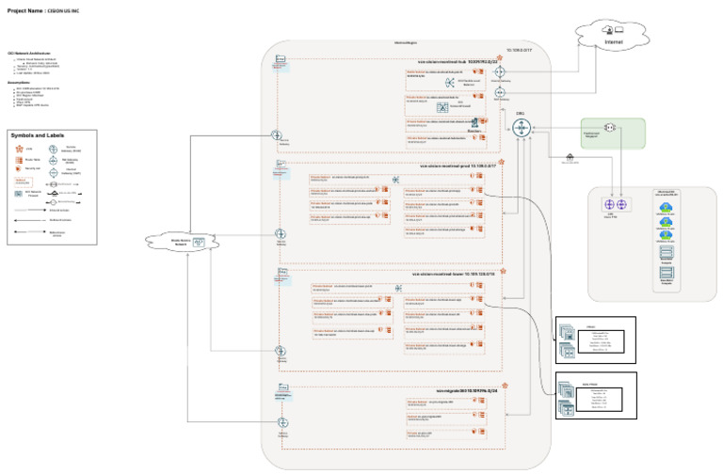This screenshot has width=723, height=474.
Task: Select the right purple CPE router icon
Action: (x=621, y=204)
